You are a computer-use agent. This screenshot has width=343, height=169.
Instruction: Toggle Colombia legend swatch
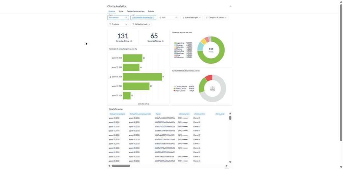175,47
